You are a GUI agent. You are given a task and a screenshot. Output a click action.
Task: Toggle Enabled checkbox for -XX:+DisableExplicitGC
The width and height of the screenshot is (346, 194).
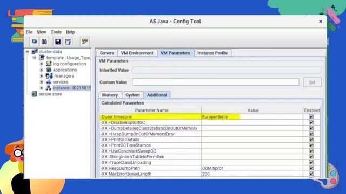click(311, 122)
